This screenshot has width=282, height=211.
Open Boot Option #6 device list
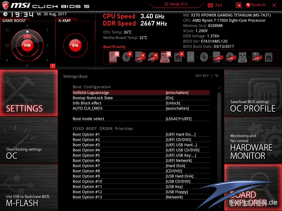141,160
